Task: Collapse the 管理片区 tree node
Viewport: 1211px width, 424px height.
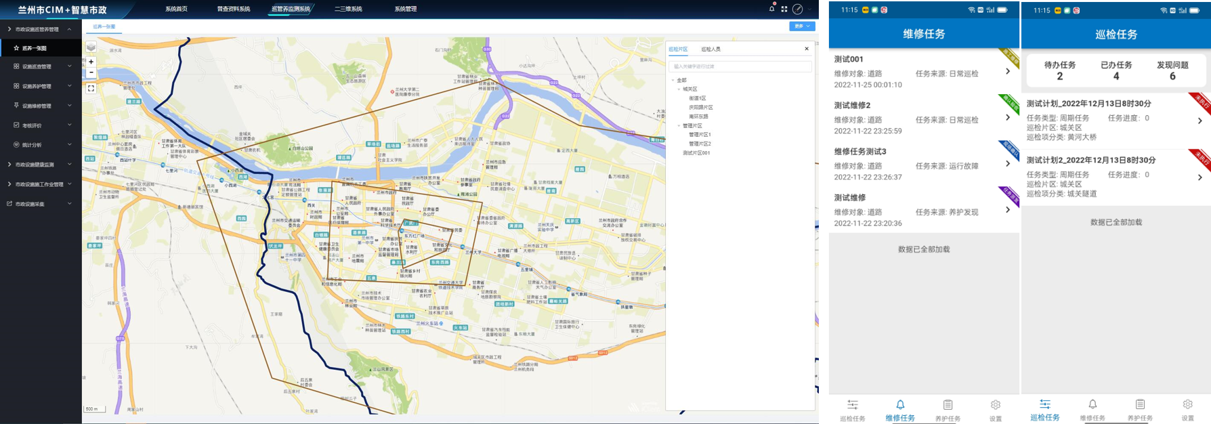Action: [x=679, y=126]
